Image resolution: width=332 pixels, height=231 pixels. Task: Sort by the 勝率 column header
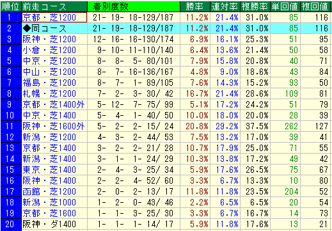[x=195, y=6]
